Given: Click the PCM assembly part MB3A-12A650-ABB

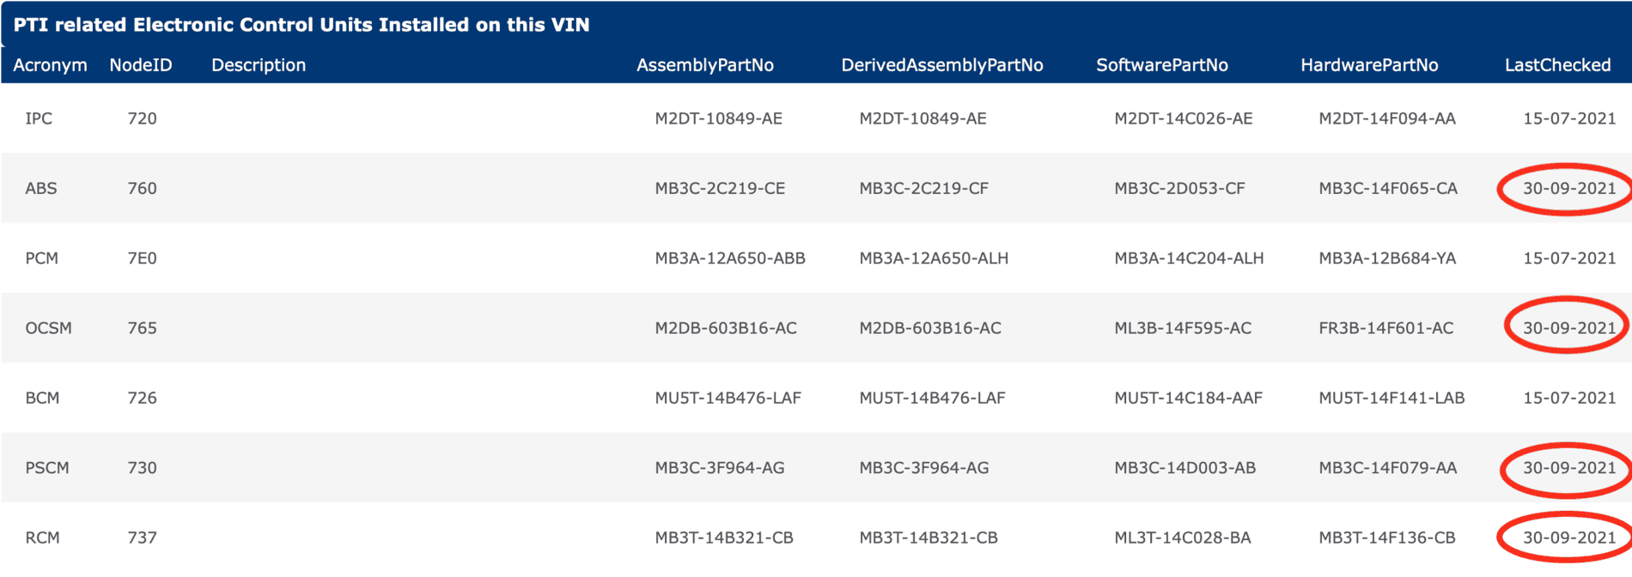Looking at the screenshot, I should click(730, 258).
